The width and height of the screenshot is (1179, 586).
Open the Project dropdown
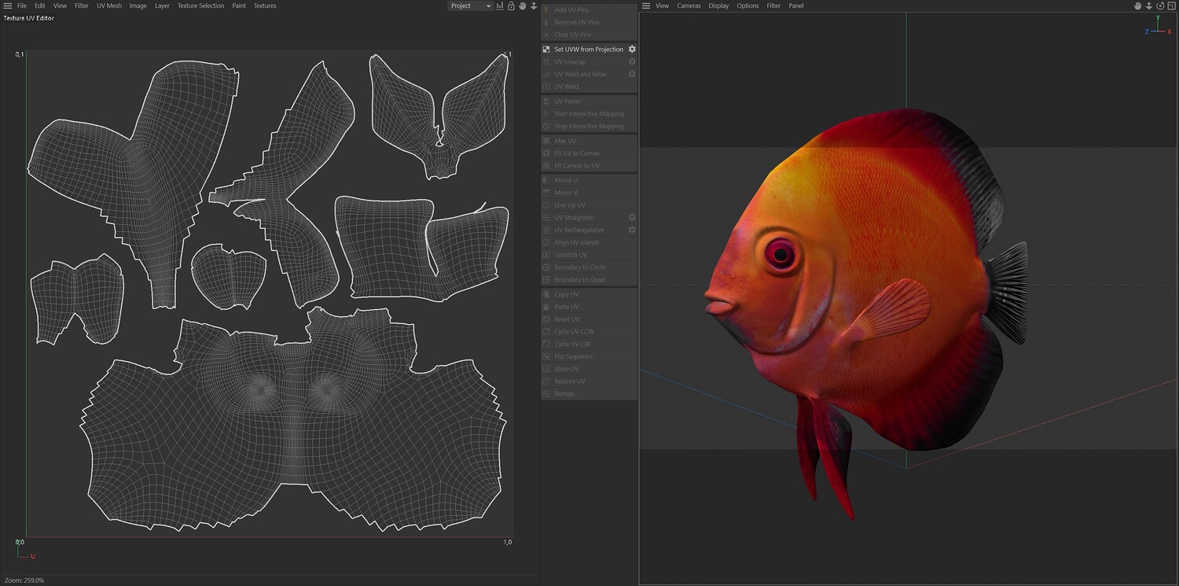[x=470, y=6]
